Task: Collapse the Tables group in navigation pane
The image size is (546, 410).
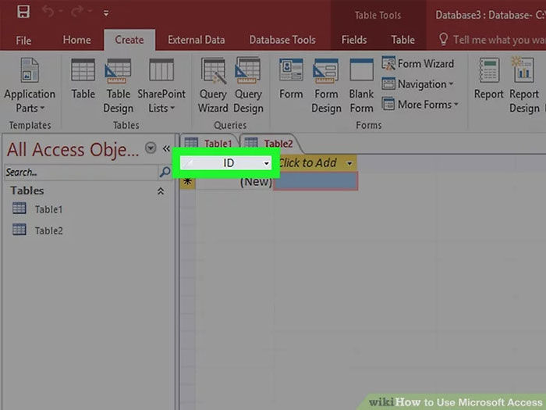Action: [161, 191]
